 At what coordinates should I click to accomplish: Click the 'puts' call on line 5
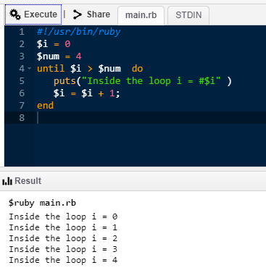[65, 81]
